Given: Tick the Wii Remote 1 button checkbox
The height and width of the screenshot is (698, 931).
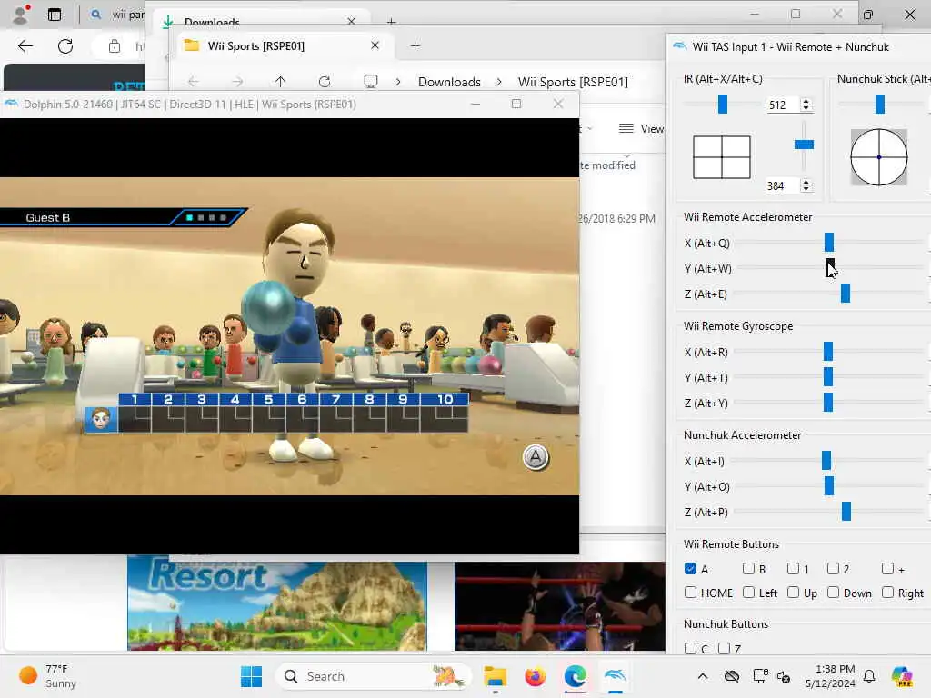Looking at the screenshot, I should [793, 569].
